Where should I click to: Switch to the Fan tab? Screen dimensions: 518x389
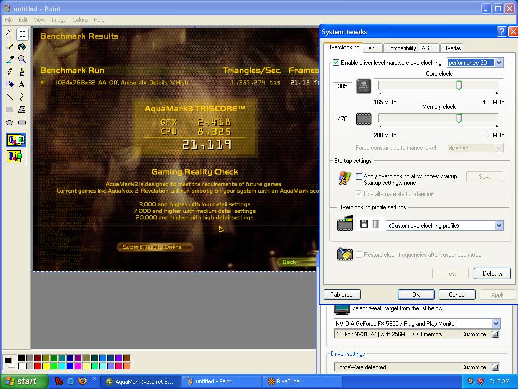373,48
